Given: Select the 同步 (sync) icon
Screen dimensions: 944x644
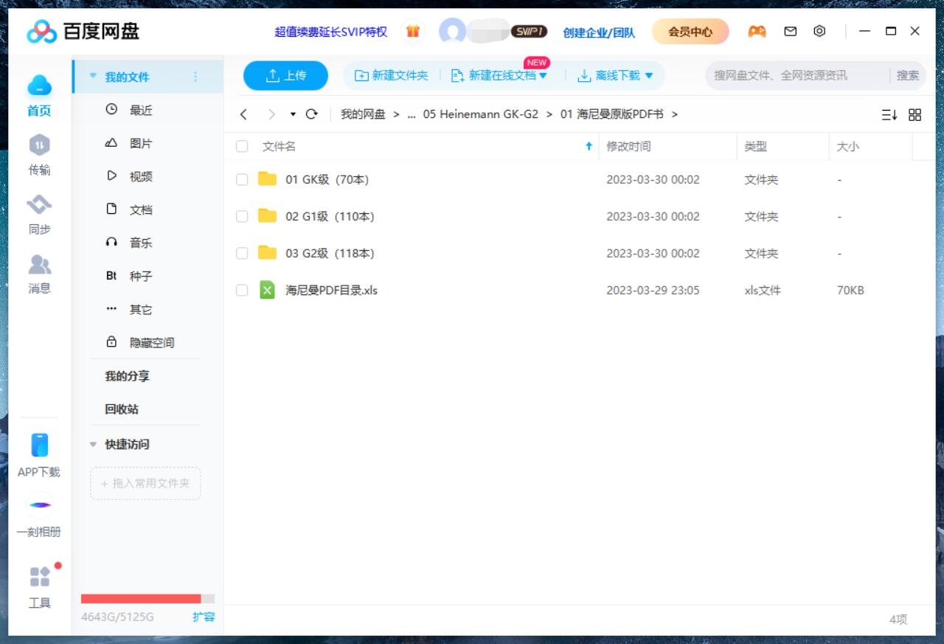Looking at the screenshot, I should pos(39,214).
